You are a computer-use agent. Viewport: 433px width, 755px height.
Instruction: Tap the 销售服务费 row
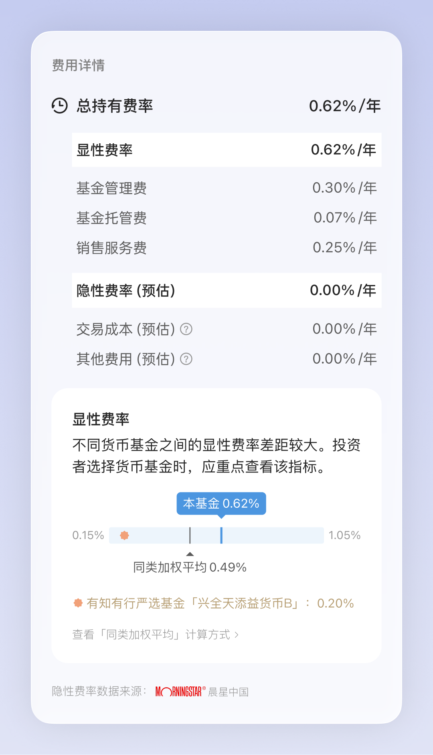[x=227, y=248]
